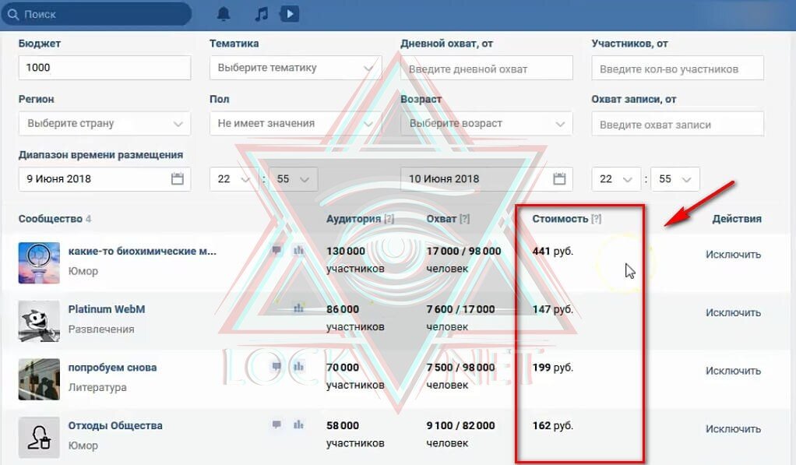Click the Охват записи input field
This screenshot has height=465, width=796.
point(677,123)
